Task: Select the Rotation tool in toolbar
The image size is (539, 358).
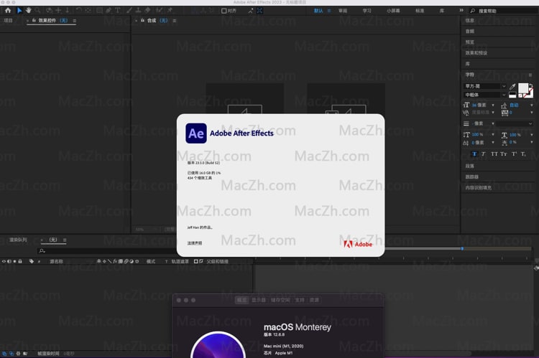Action: [79, 11]
